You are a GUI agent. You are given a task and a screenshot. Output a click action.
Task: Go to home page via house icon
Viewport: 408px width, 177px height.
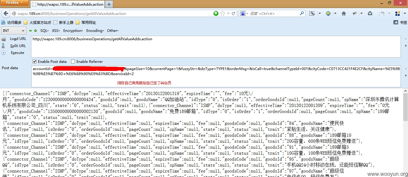(344, 13)
